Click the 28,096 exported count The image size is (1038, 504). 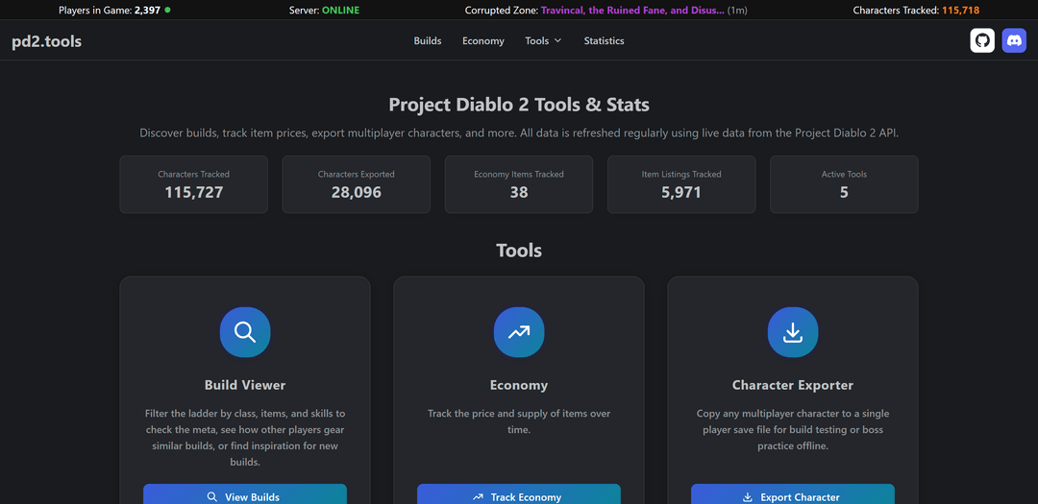point(357,192)
